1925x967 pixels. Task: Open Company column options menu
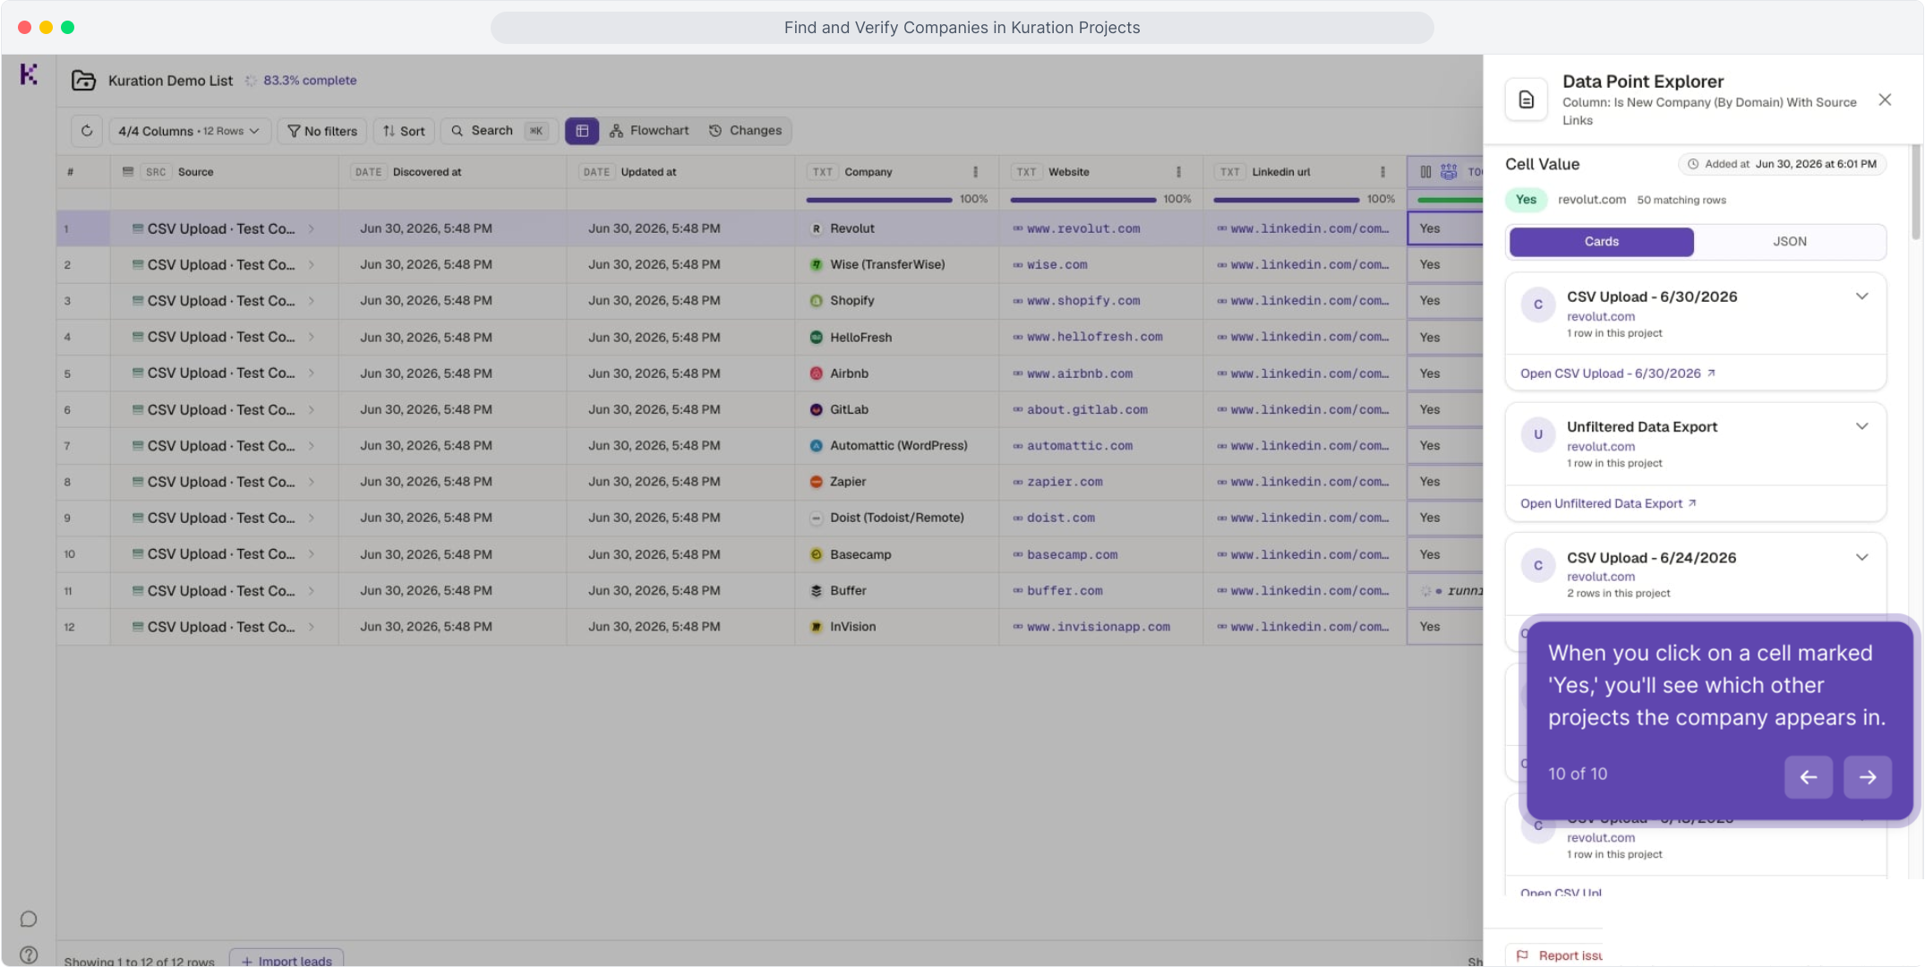pyautogui.click(x=975, y=172)
